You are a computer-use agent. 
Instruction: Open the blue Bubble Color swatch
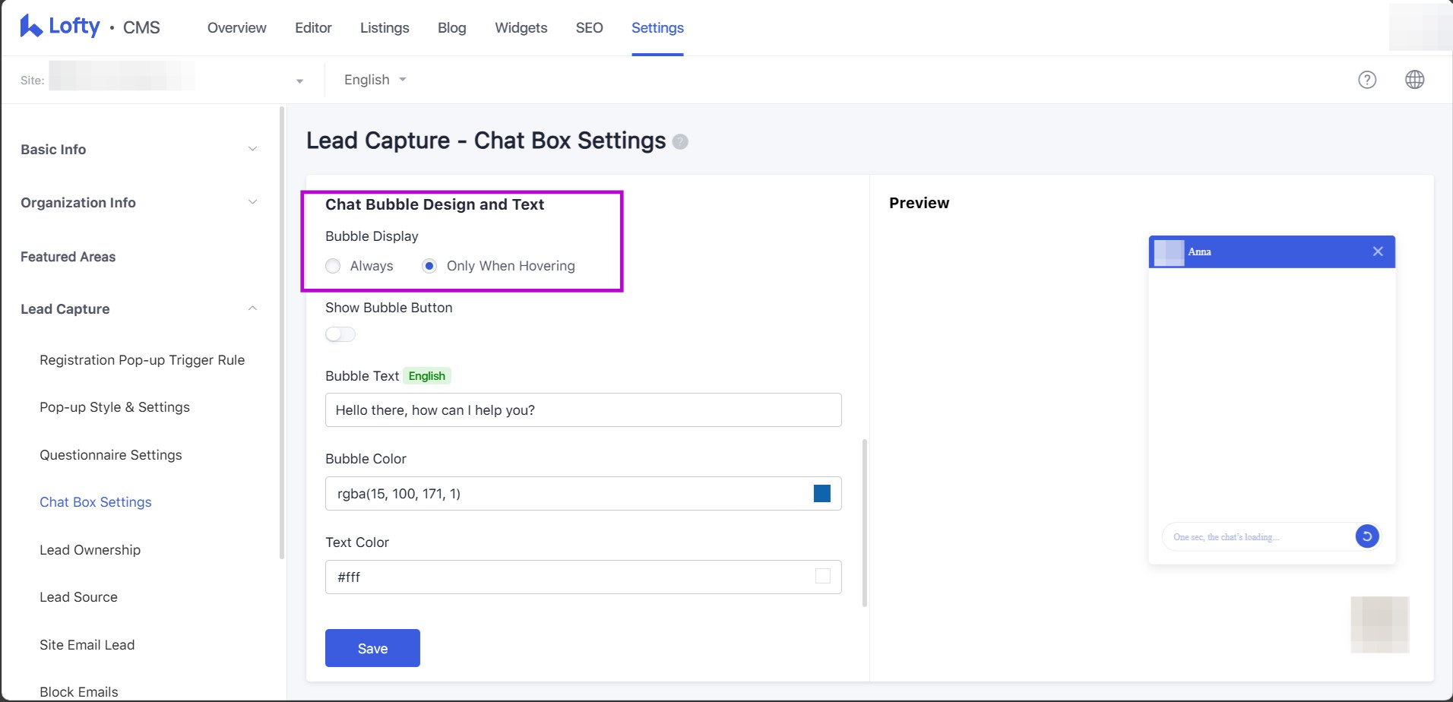821,494
